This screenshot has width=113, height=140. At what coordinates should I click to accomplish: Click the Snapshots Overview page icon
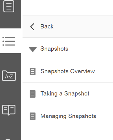pos(32,71)
